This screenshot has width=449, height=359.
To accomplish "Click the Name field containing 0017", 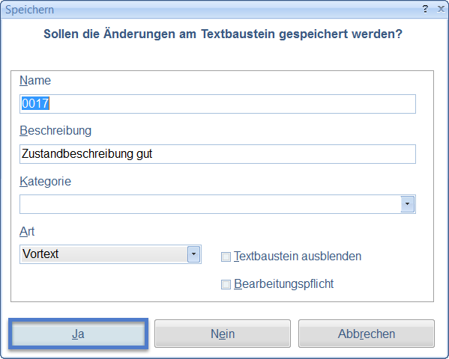I will point(217,104).
